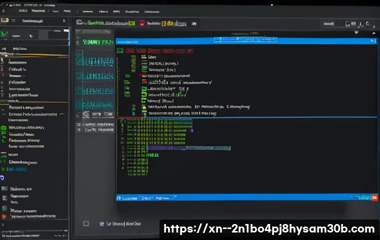Click the small blue square marker beside green grid

pyautogui.click(x=192, y=130)
